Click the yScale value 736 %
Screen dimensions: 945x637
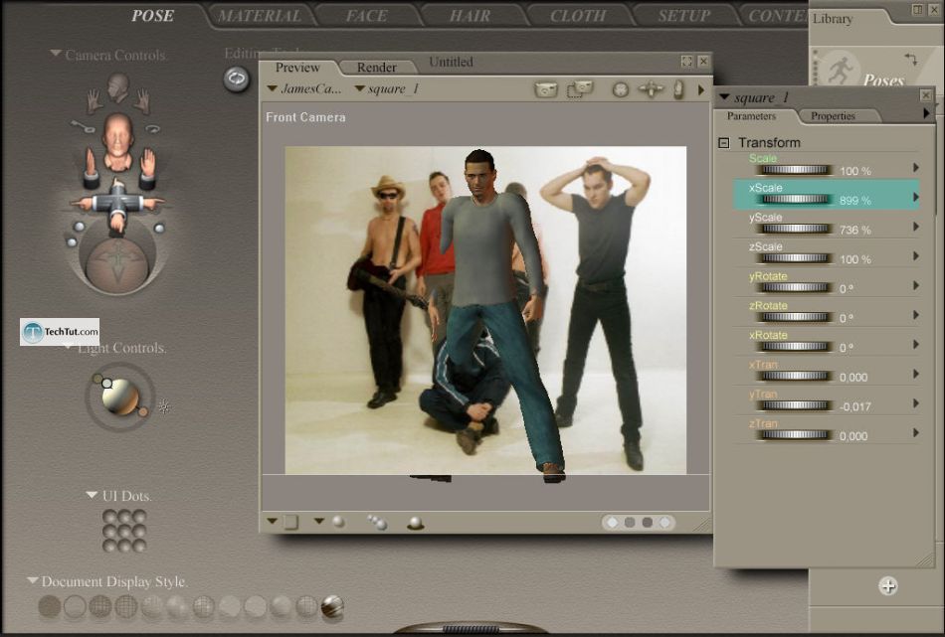[x=855, y=230]
